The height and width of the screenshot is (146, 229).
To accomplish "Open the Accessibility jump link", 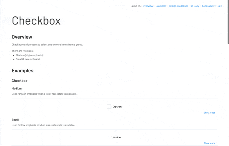I will pyautogui.click(x=209, y=6).
